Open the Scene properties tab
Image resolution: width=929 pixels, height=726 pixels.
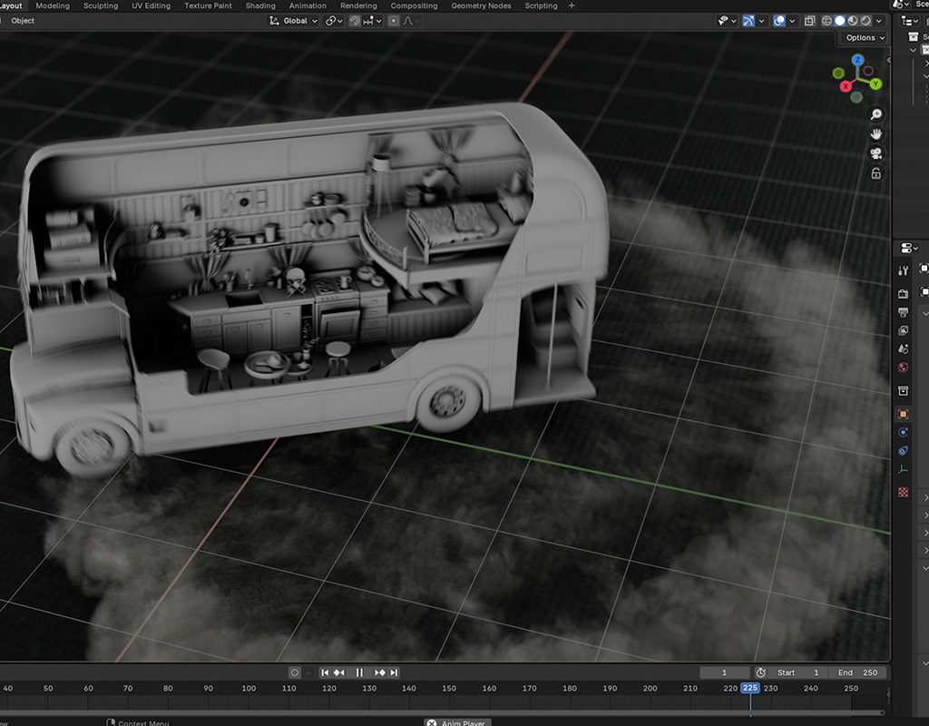pyautogui.click(x=903, y=349)
